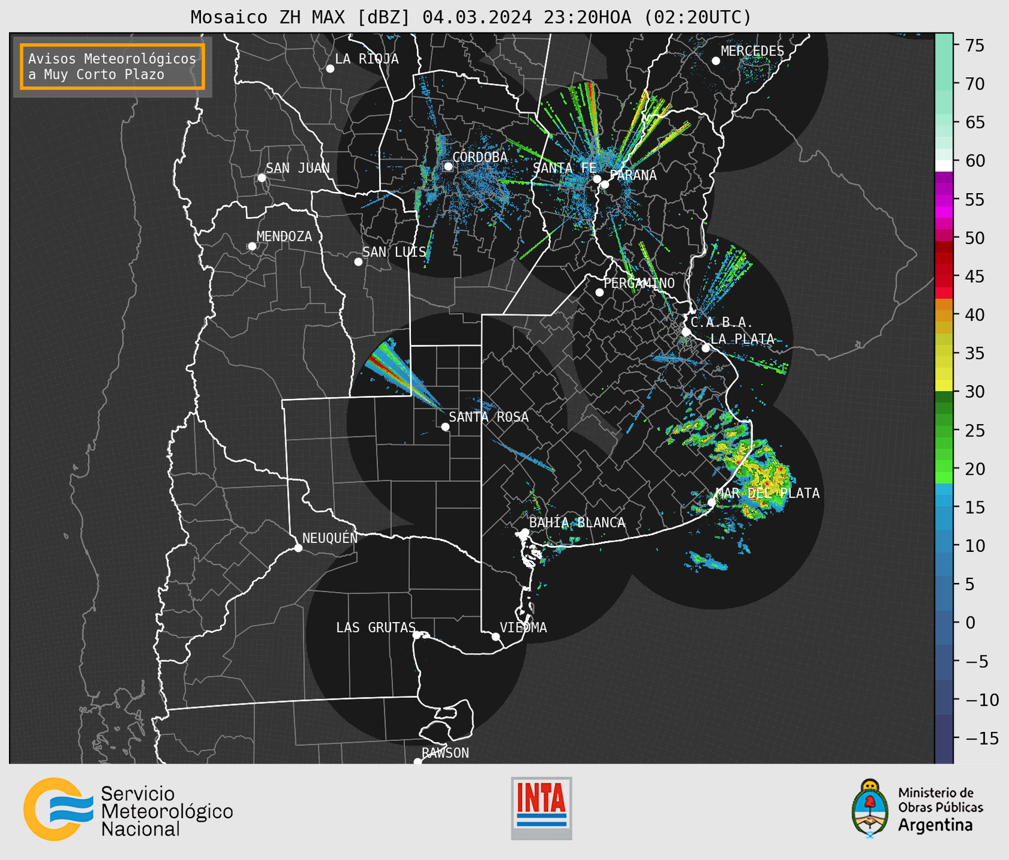Click the VIEDMA city marker dot

tap(496, 637)
